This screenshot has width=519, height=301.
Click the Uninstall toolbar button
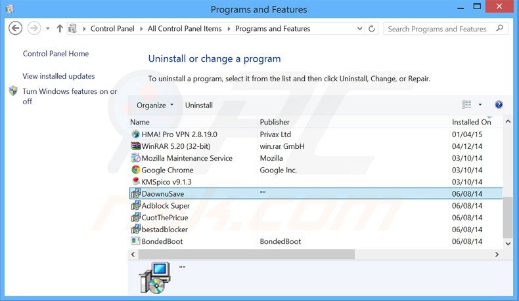click(x=198, y=106)
